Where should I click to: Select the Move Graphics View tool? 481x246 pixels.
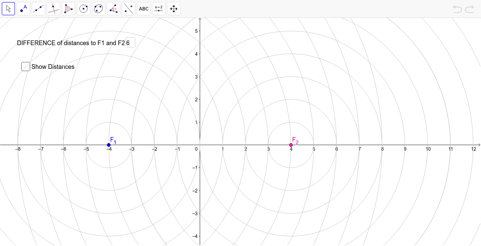[174, 9]
